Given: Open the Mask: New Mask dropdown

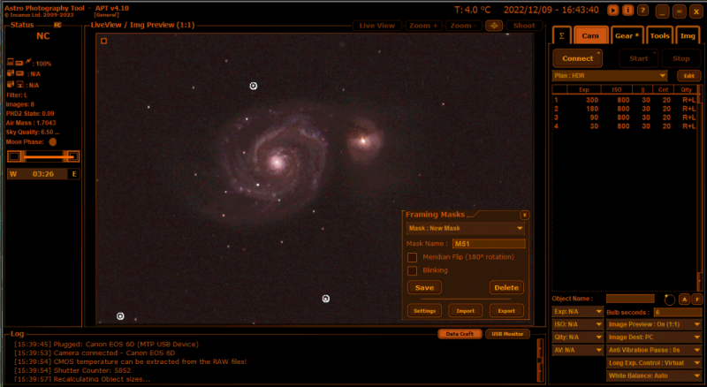Looking at the screenshot, I should point(466,228).
